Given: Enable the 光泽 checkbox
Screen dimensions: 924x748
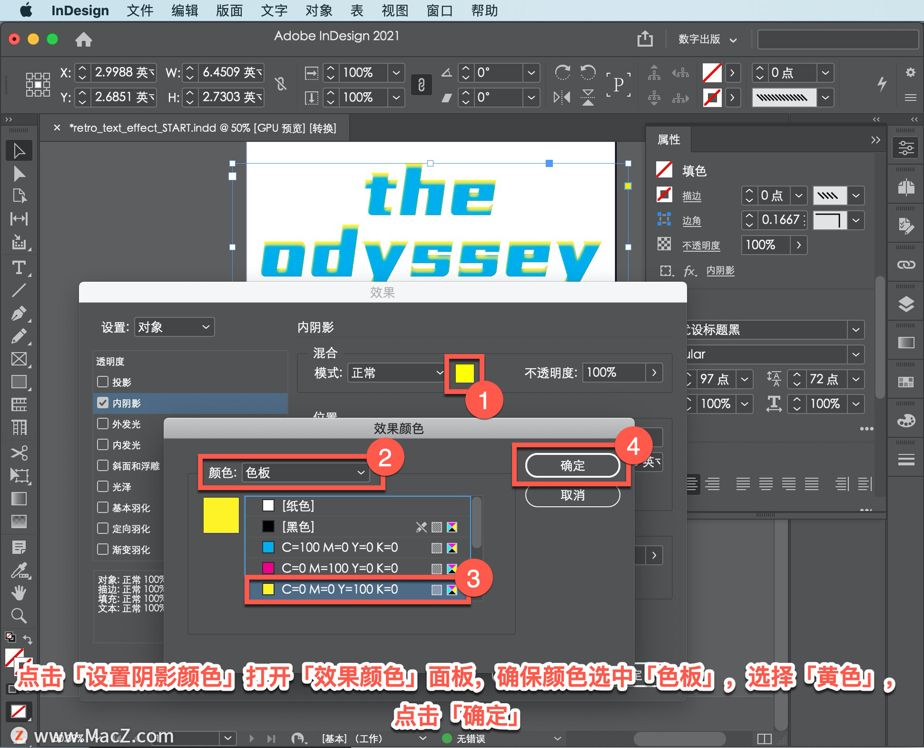Looking at the screenshot, I should (x=103, y=487).
